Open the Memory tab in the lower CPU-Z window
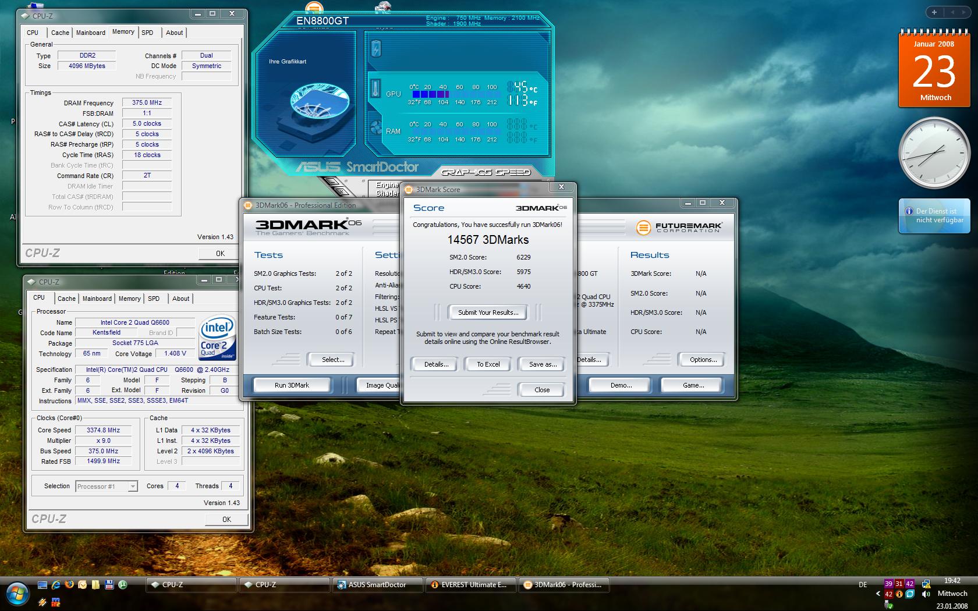The height and width of the screenshot is (611, 978). pos(129,299)
